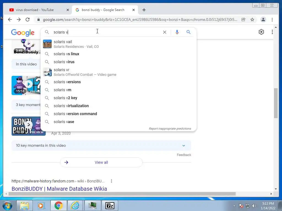282x211 pixels.
Task: Click the vertical page scrollbar thumb
Action: pos(276,103)
